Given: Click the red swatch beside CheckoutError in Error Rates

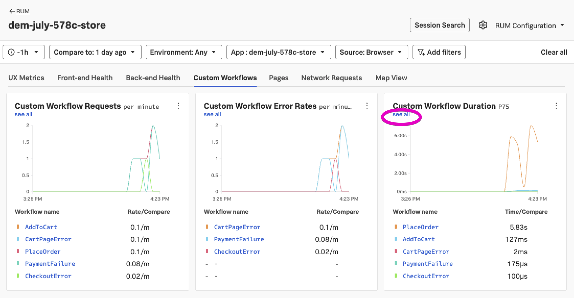Looking at the screenshot, I should (207, 251).
